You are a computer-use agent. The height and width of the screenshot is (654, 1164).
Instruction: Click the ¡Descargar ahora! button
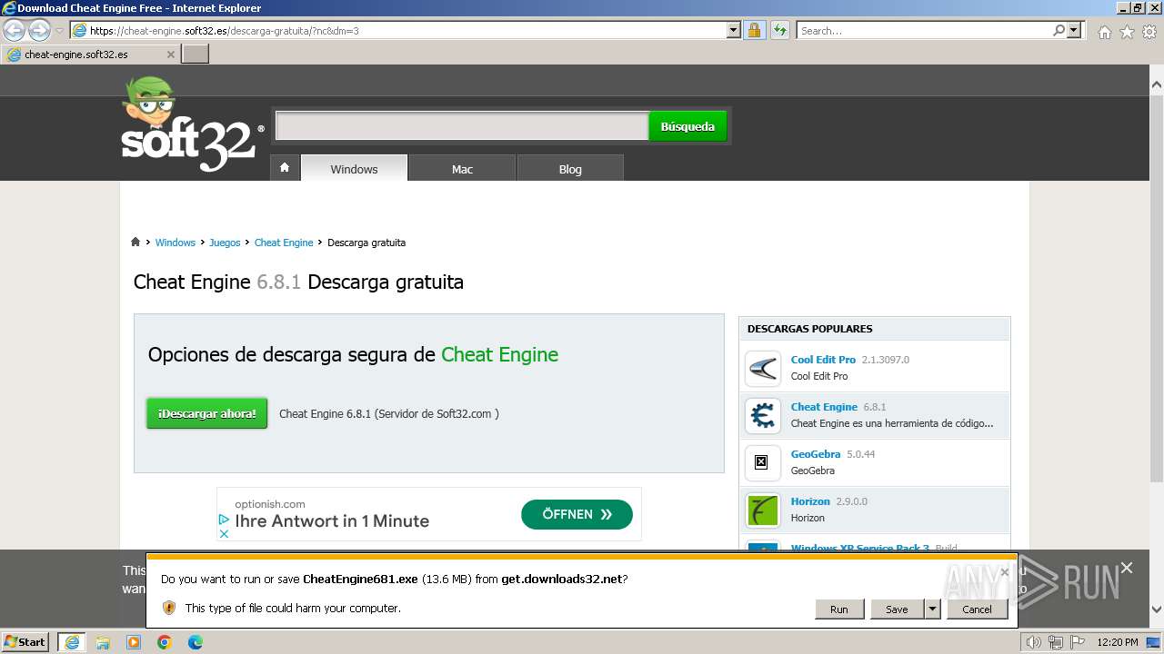point(207,413)
